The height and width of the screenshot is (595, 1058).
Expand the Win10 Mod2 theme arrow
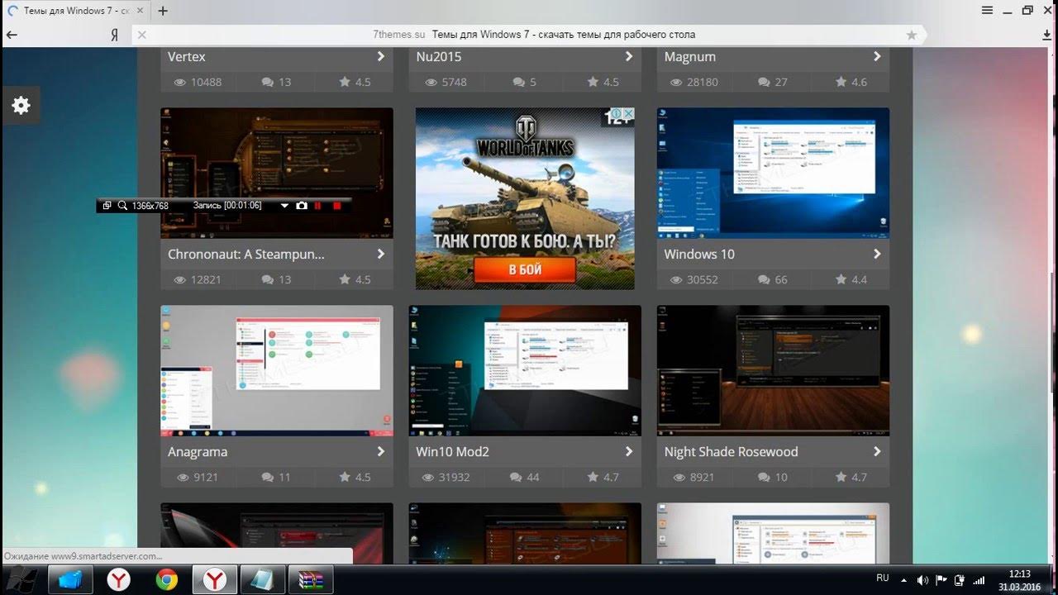629,451
